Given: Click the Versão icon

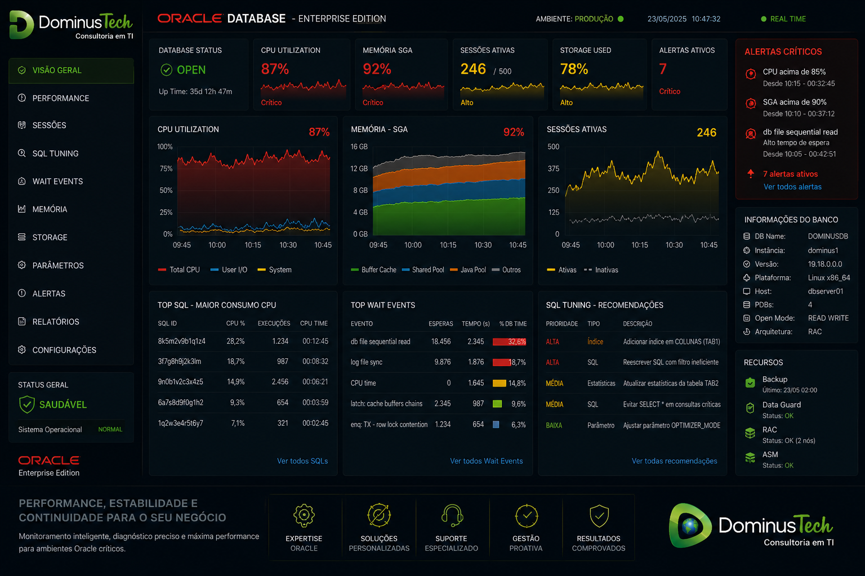Looking at the screenshot, I should click(747, 264).
